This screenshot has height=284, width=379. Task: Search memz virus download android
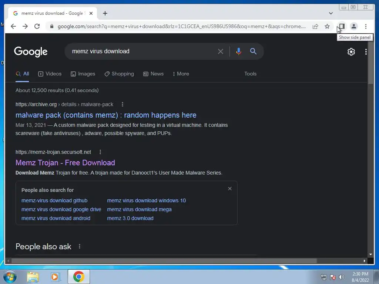[x=56, y=218]
